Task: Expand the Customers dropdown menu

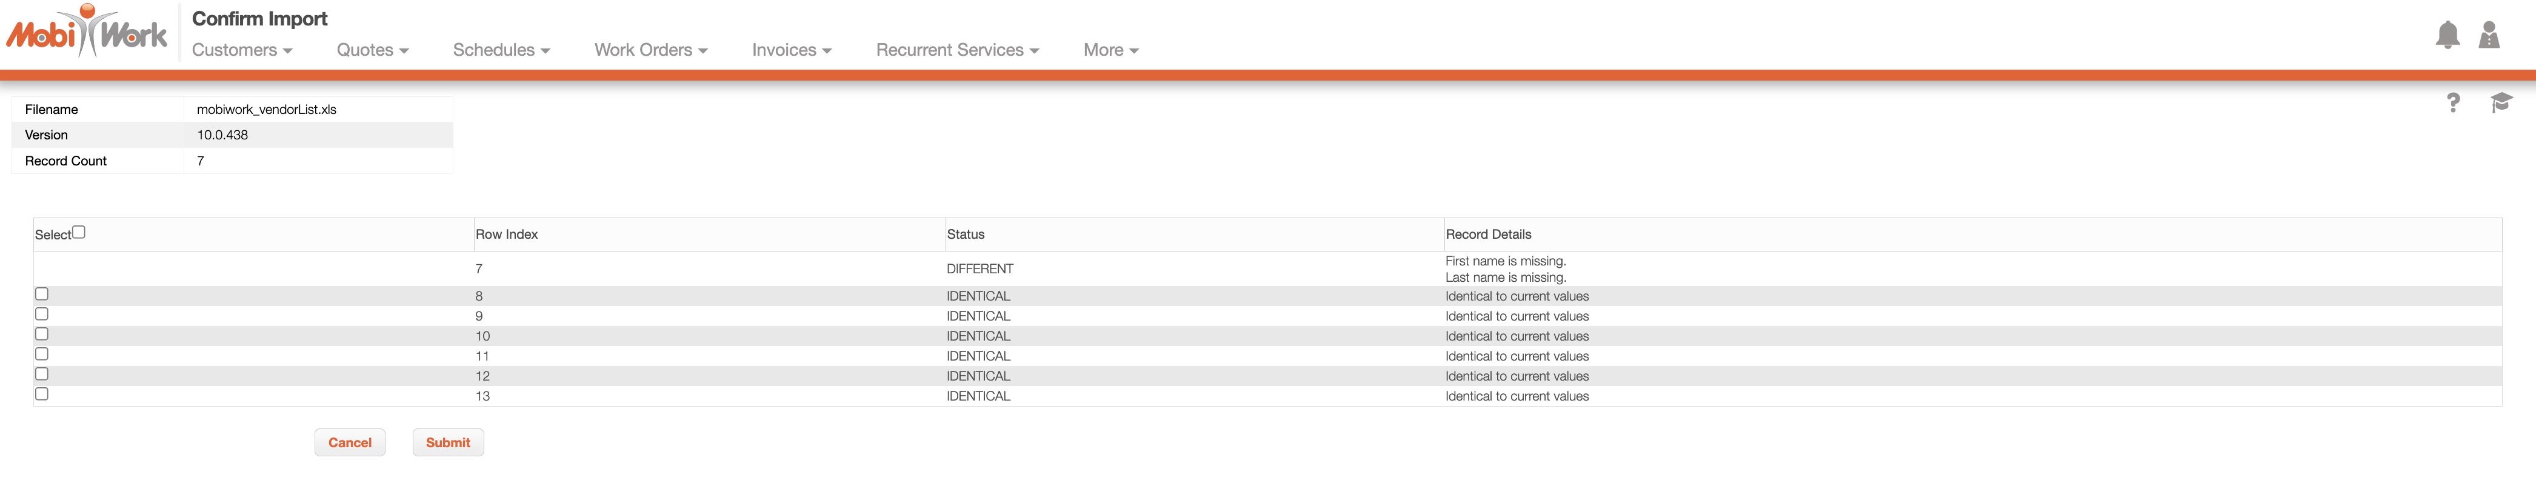Action: click(x=242, y=50)
